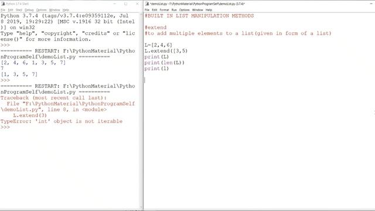
Task: Open Format menu in demoList.py editor
Action: pos(164,10)
